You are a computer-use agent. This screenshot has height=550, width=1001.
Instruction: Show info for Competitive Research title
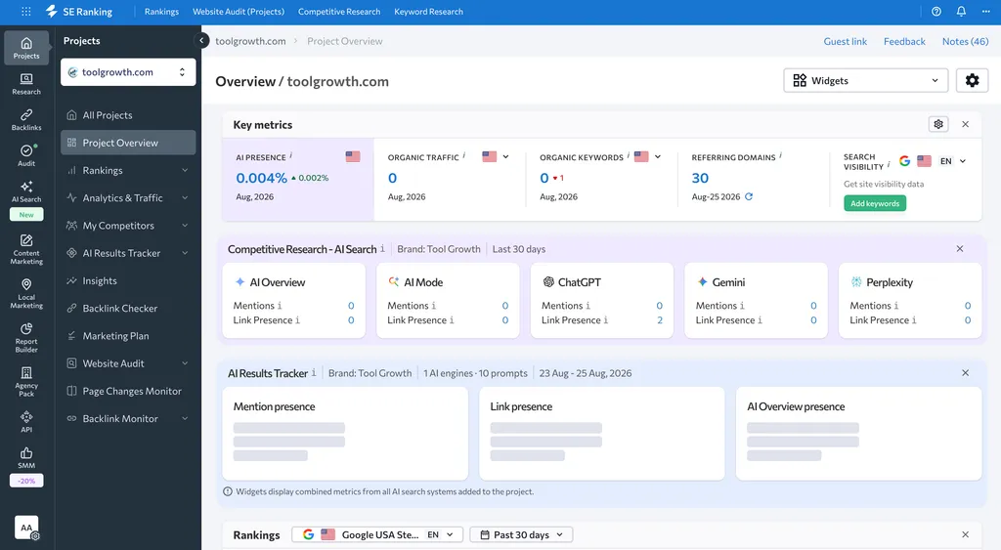382,248
